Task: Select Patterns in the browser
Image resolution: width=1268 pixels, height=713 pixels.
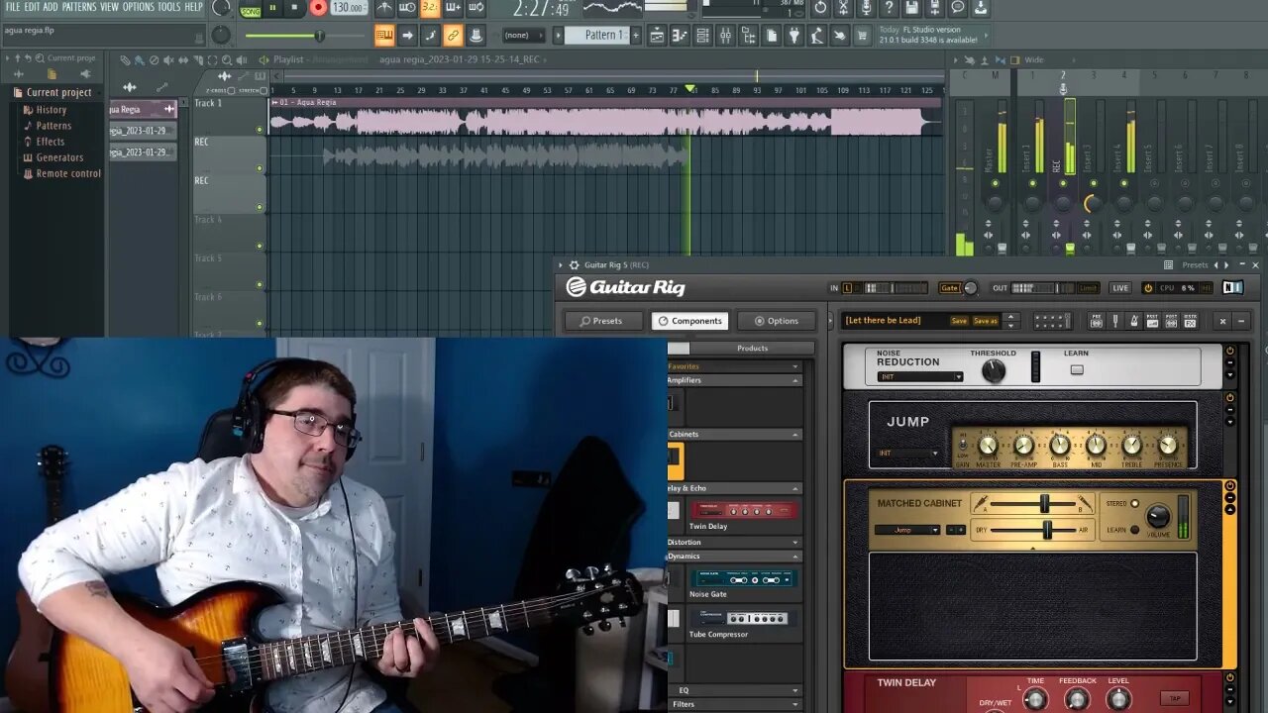Action: click(x=53, y=126)
